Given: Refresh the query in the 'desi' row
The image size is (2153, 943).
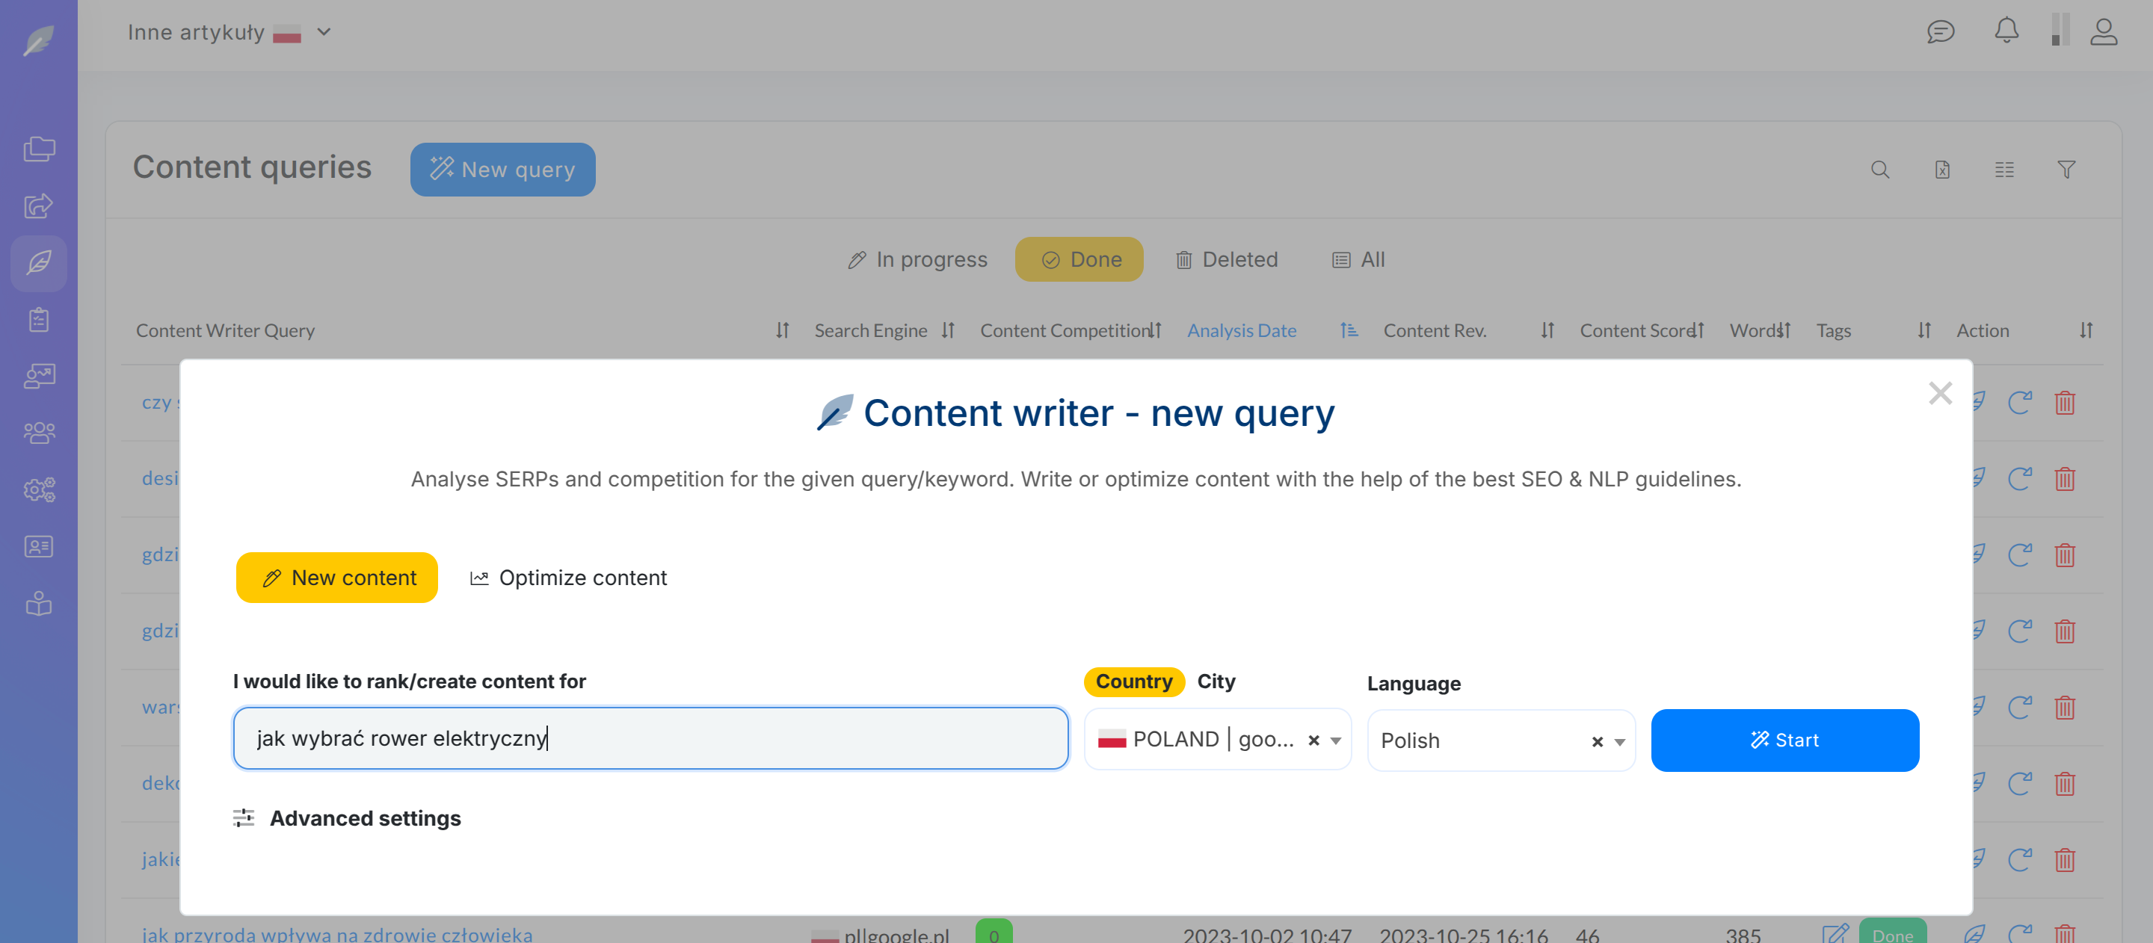Looking at the screenshot, I should click(x=2019, y=479).
